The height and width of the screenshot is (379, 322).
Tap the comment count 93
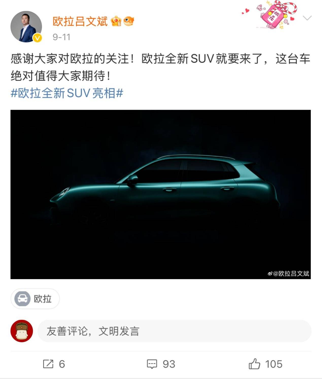169,364
